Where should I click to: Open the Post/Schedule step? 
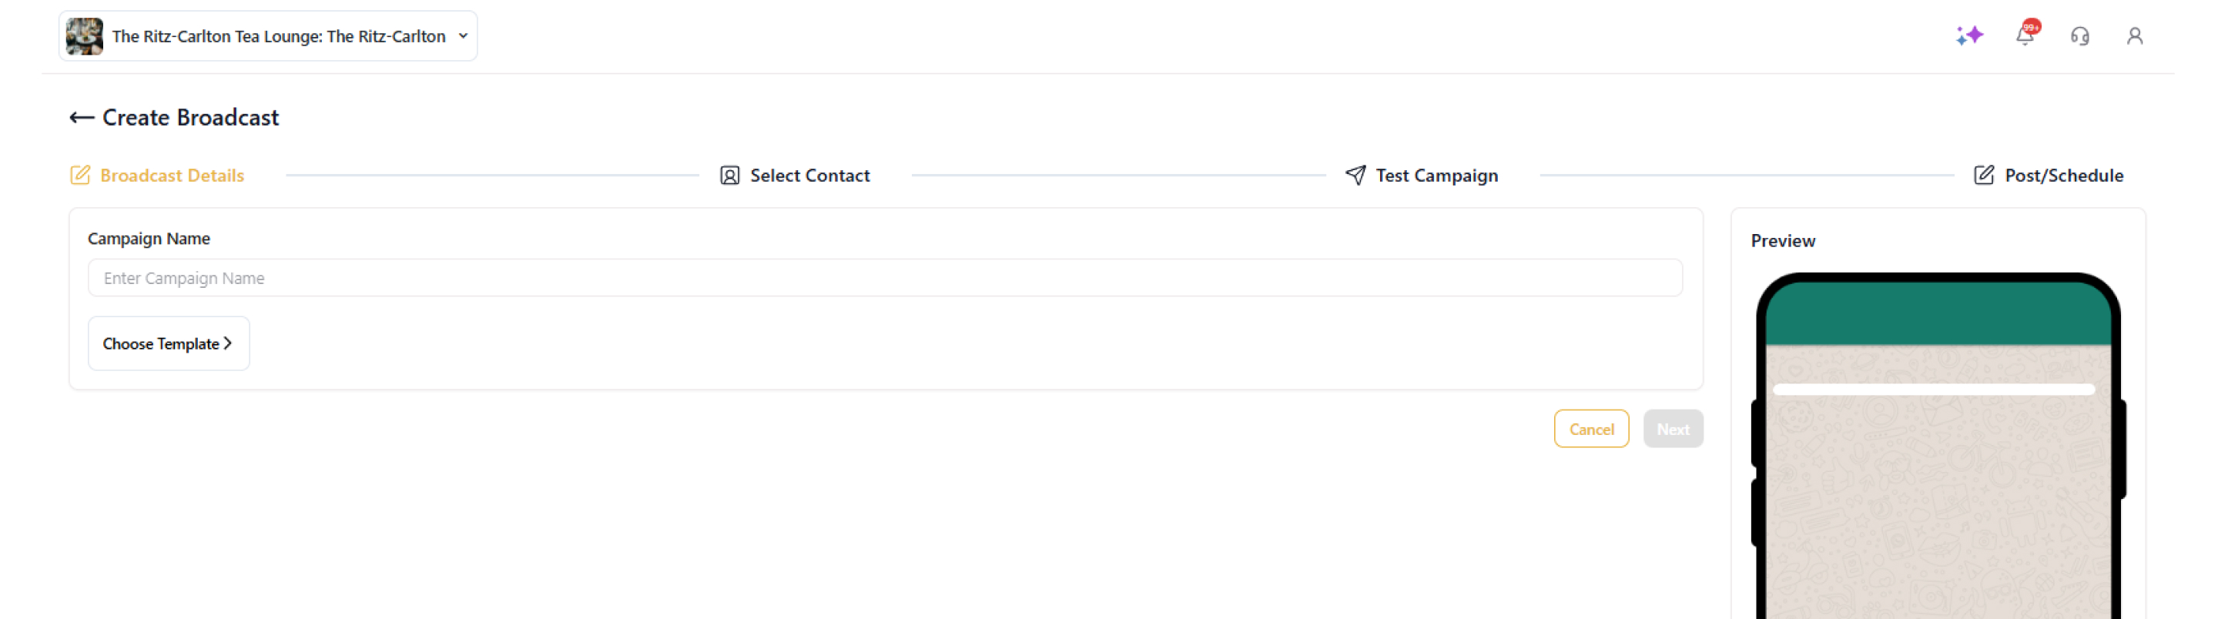pyautogui.click(x=2063, y=176)
